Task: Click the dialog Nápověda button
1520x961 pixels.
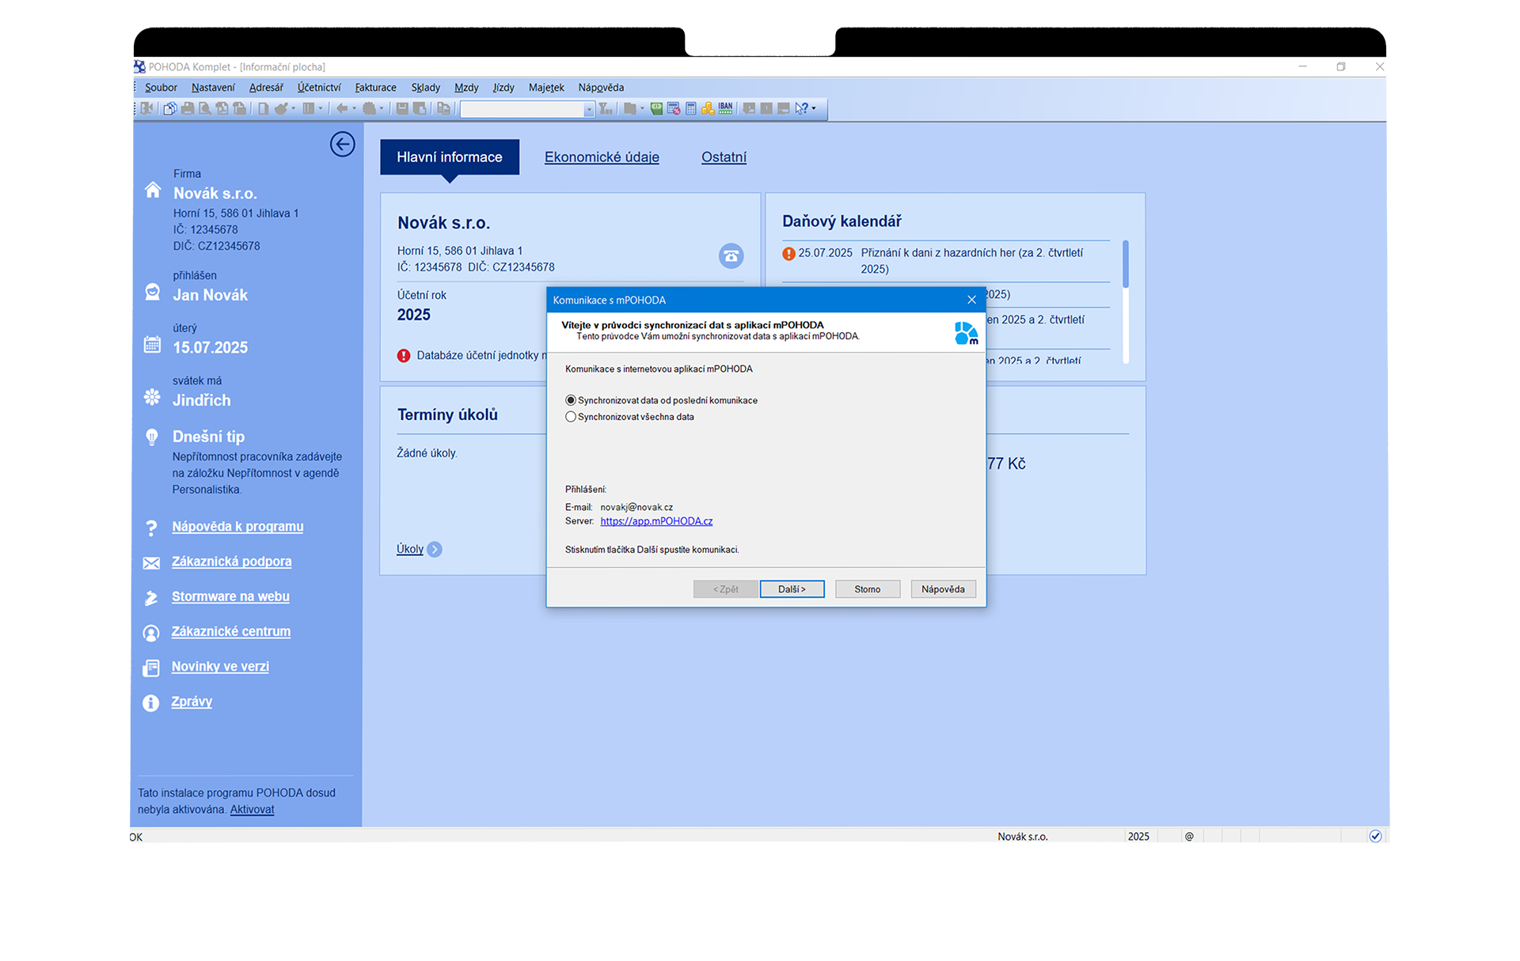Action: (x=943, y=589)
